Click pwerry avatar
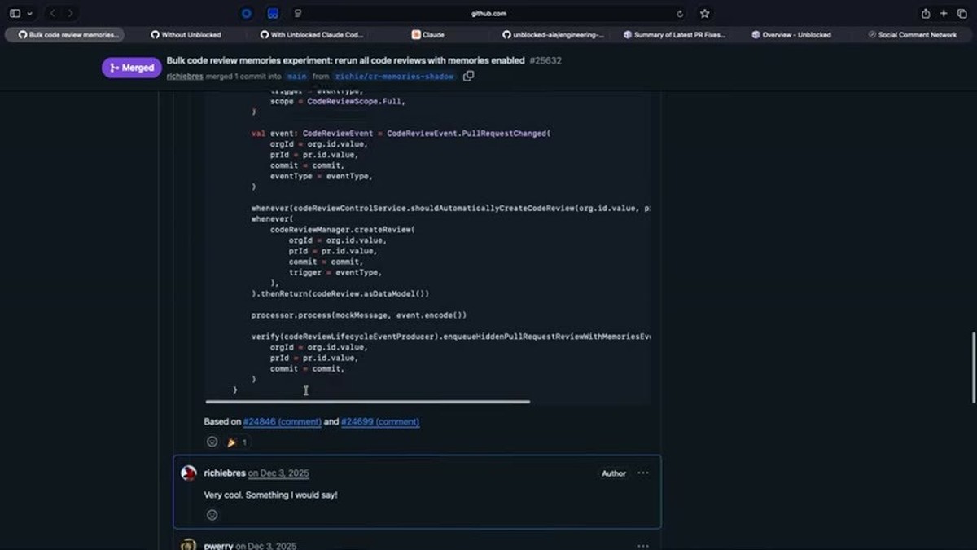Screen dimensions: 977x550 (189, 545)
